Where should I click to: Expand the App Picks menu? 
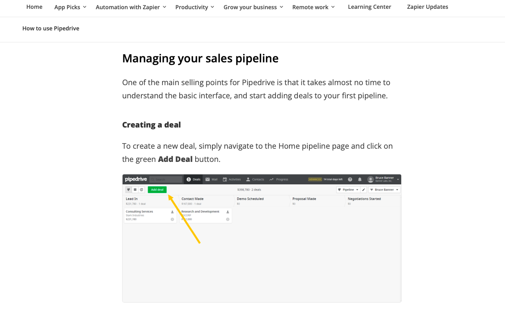click(70, 7)
